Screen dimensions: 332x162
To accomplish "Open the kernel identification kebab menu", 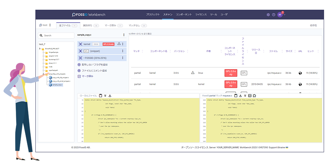I will point(122,44).
